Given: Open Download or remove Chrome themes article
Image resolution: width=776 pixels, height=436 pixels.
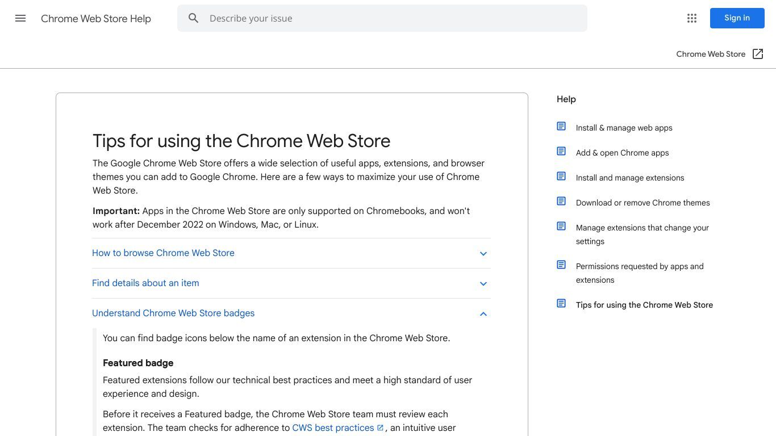Looking at the screenshot, I should pos(643,203).
